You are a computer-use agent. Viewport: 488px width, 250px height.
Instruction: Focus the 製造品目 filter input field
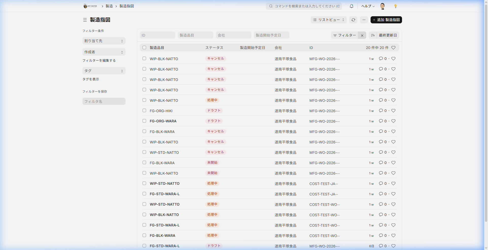(x=195, y=35)
